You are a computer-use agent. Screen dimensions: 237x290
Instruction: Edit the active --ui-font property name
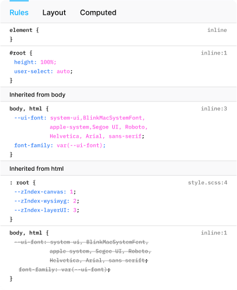tap(29, 118)
